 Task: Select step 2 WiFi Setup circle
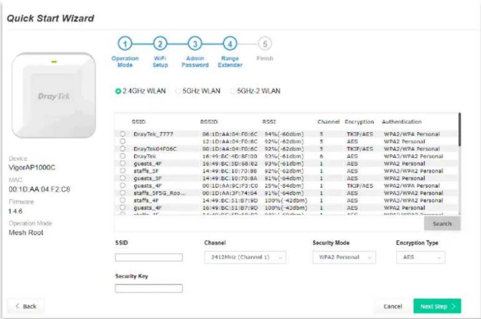pyautogui.click(x=160, y=44)
